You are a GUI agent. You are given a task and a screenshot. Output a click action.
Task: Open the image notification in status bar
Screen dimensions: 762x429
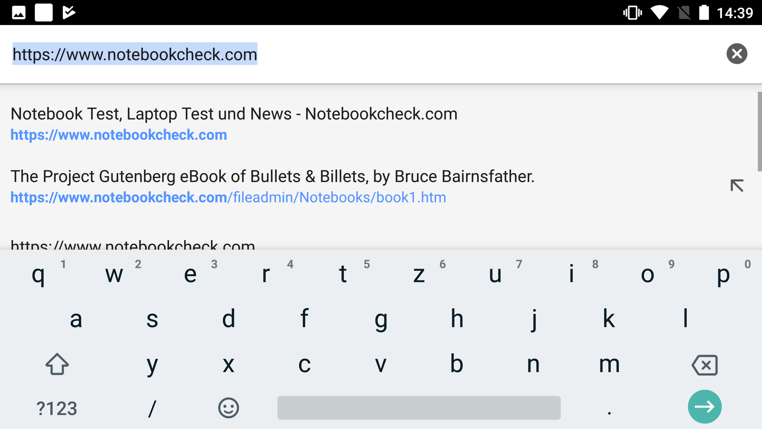coord(19,13)
